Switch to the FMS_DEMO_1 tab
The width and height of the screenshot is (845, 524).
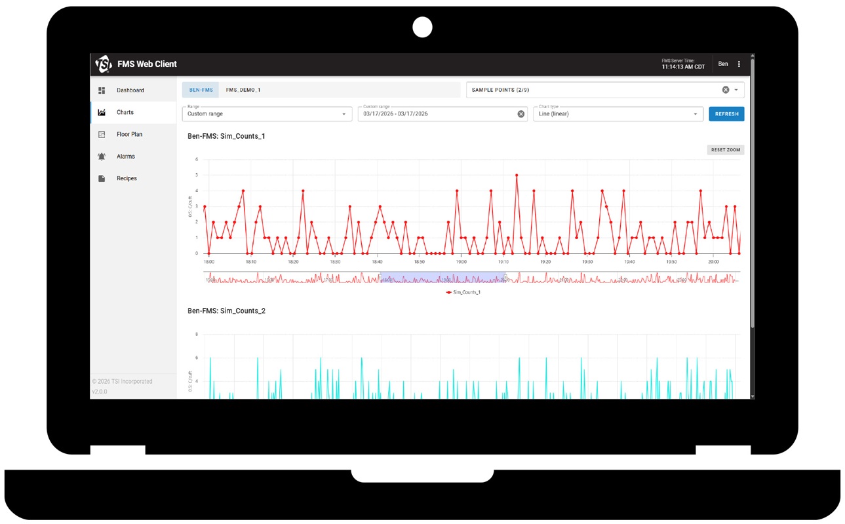(243, 90)
